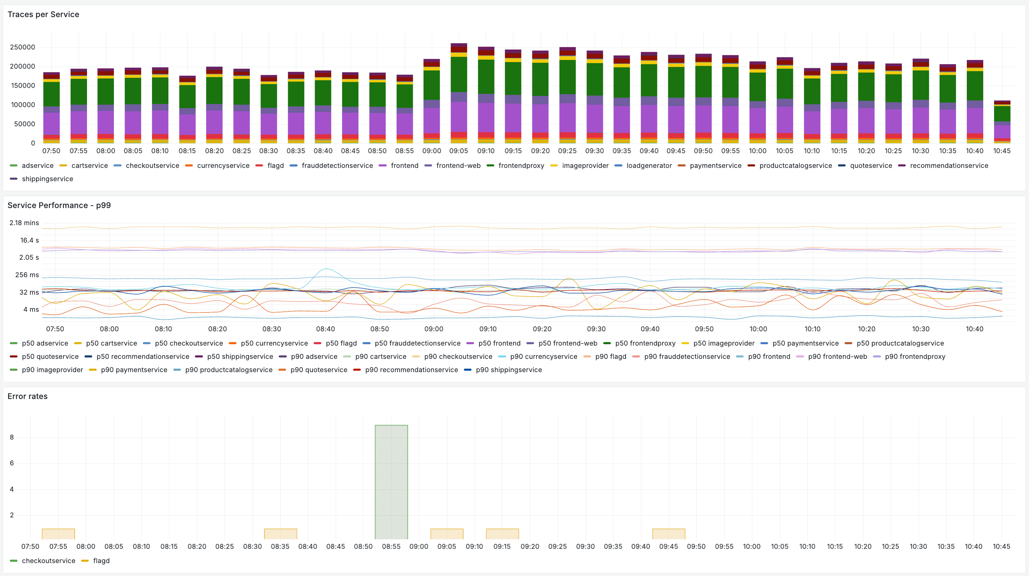
Task: Isolate the shippingservice legend entry
Action: tap(47, 179)
